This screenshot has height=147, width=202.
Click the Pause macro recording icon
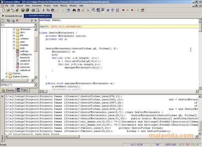click(x=128, y=10)
